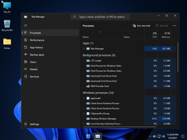Click the battery tray icon
The image size is (187, 140).
tap(154, 136)
